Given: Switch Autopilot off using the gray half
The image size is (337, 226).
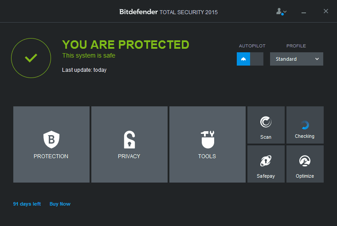Looking at the screenshot, I should click(257, 59).
